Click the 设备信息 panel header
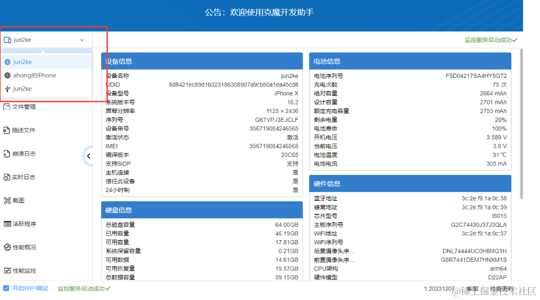The image size is (540, 300). [201, 61]
